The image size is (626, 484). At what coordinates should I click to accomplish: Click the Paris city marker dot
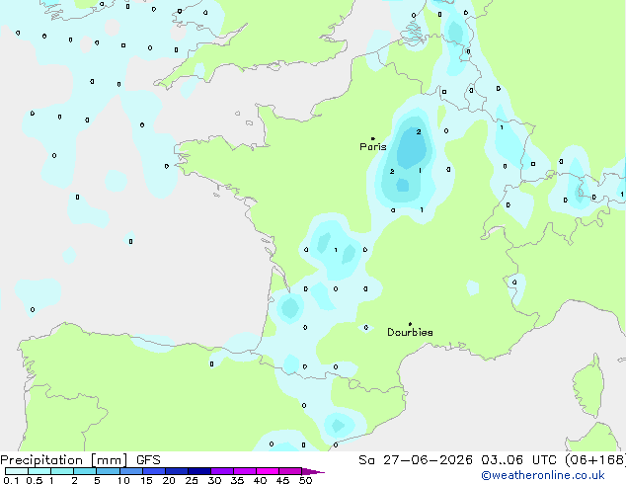pyautogui.click(x=373, y=138)
